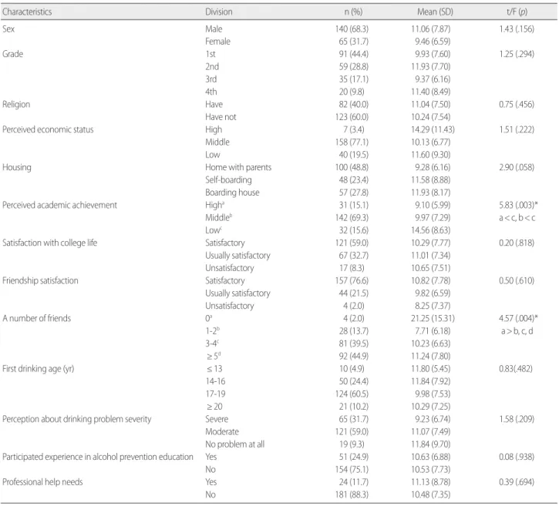Click the '92 (44.9)' value
This screenshot has width=559, height=506.
tap(354, 357)
